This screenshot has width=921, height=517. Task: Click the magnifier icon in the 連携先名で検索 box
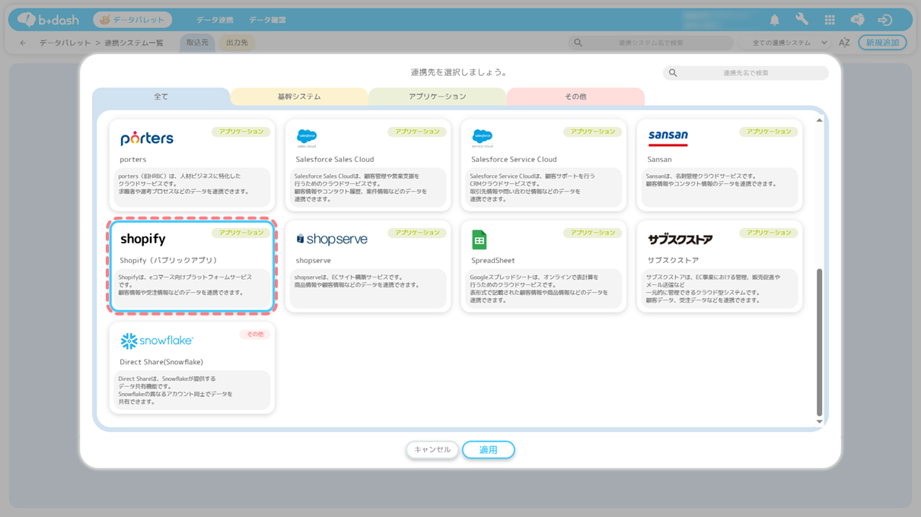(x=673, y=73)
